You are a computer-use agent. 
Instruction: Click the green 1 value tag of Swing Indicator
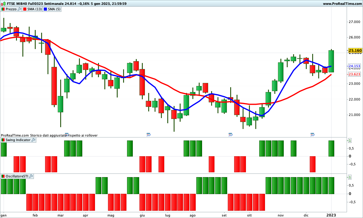pos(350,140)
